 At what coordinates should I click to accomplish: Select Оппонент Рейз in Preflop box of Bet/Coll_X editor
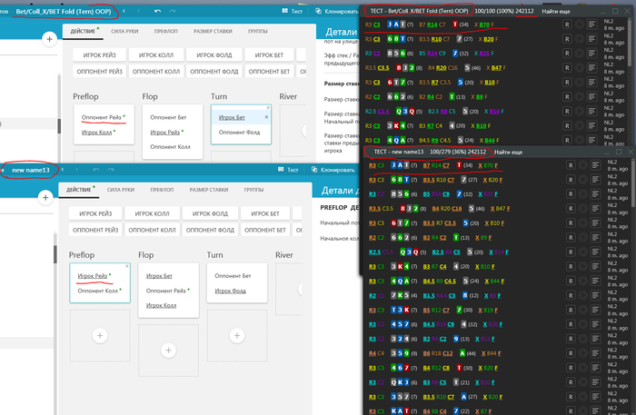point(102,117)
